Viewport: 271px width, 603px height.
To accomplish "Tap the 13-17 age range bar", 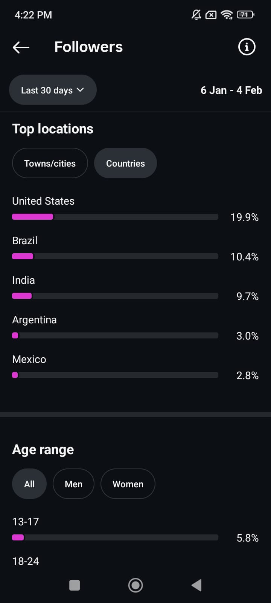I will 115,537.
